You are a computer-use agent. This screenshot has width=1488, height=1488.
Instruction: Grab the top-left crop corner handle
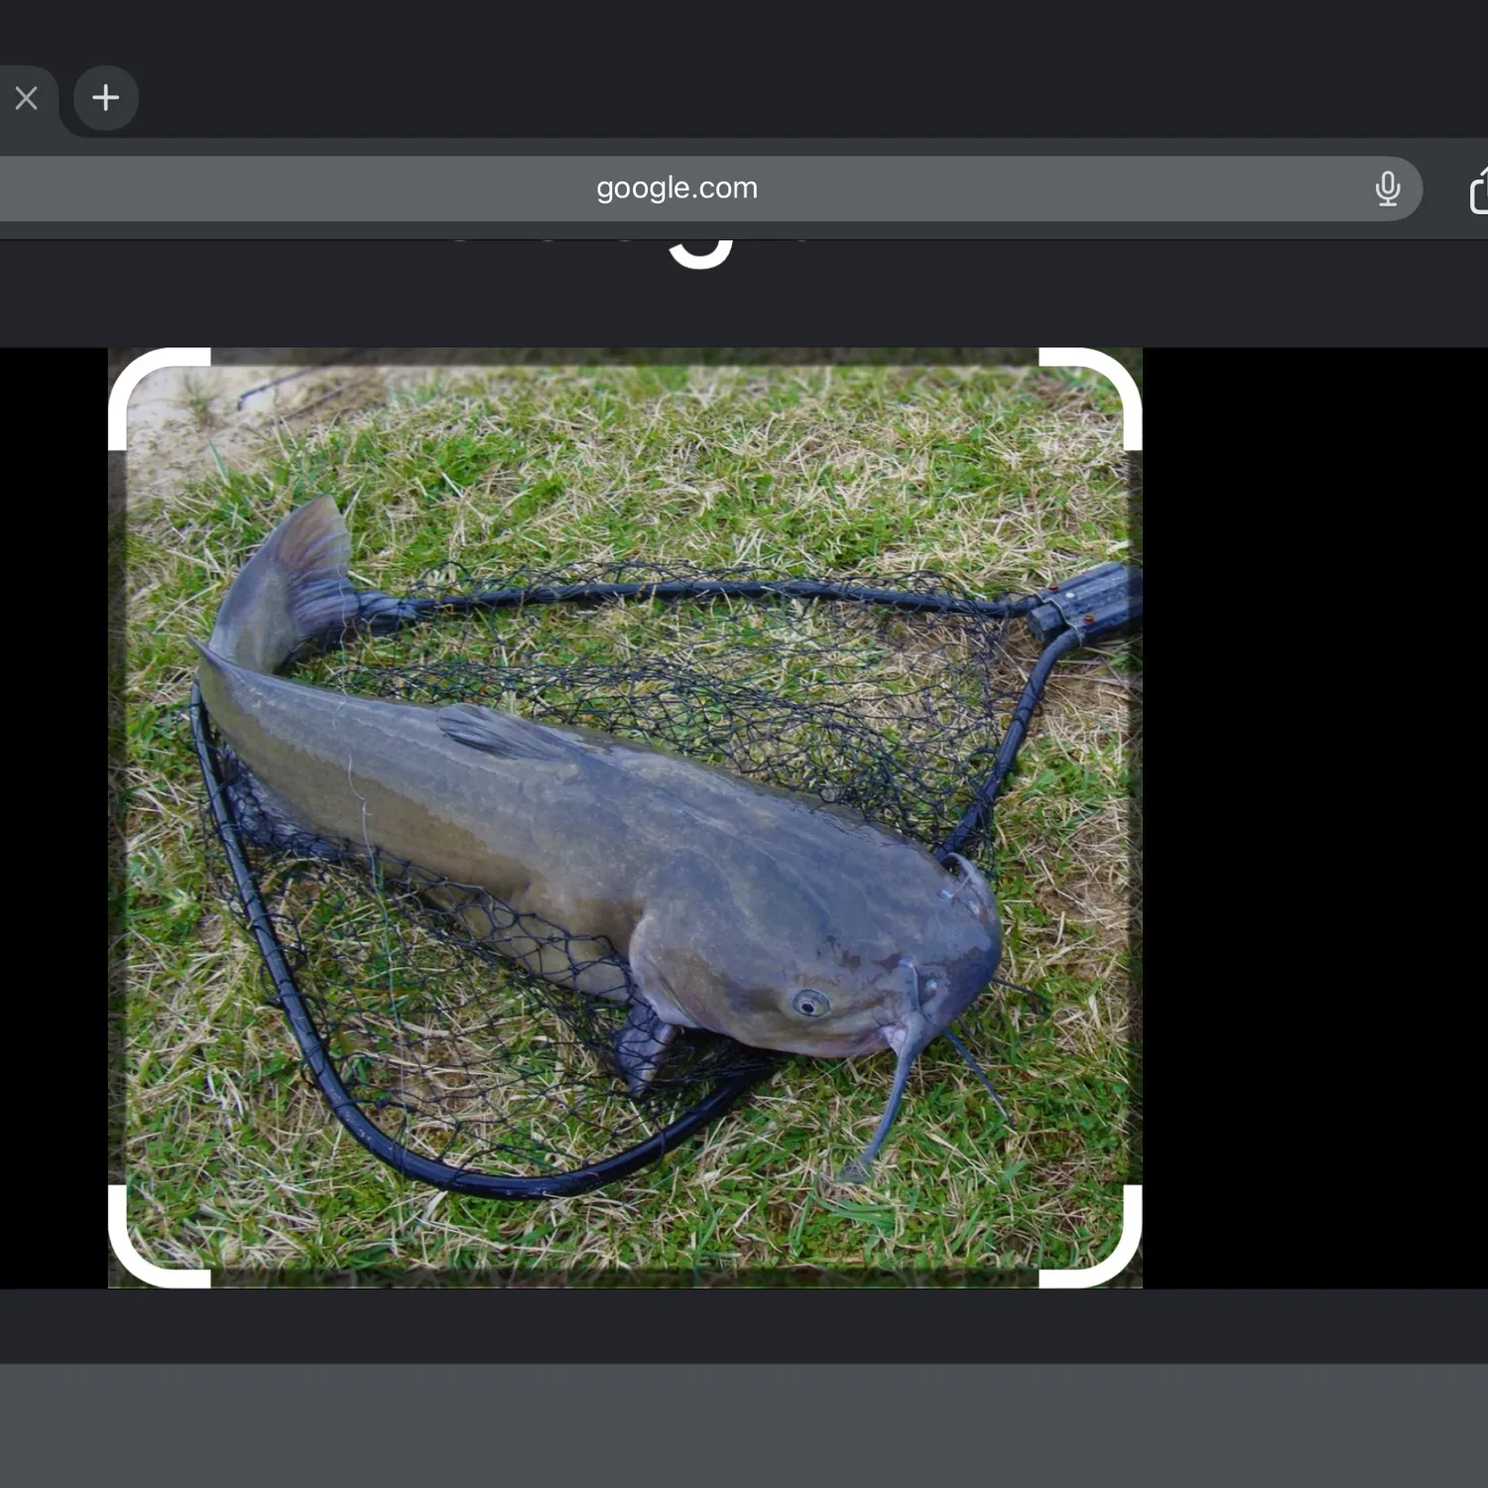coord(159,398)
